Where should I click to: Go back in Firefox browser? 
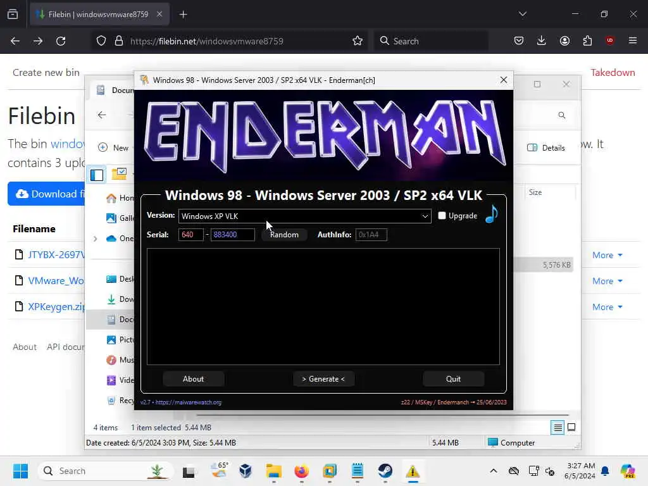pyautogui.click(x=15, y=41)
